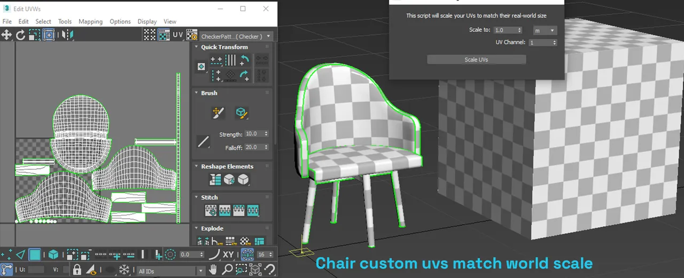This screenshot has width=684, height=278.
Task: Open the Tools menu
Action: [x=65, y=21]
